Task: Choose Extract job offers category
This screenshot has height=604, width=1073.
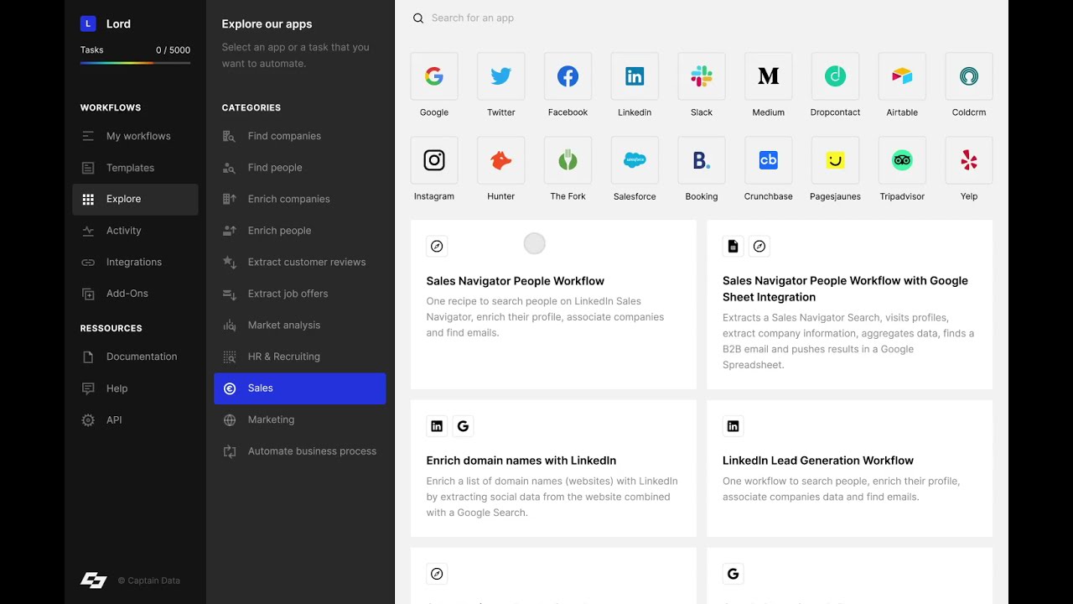Action: coord(300,294)
